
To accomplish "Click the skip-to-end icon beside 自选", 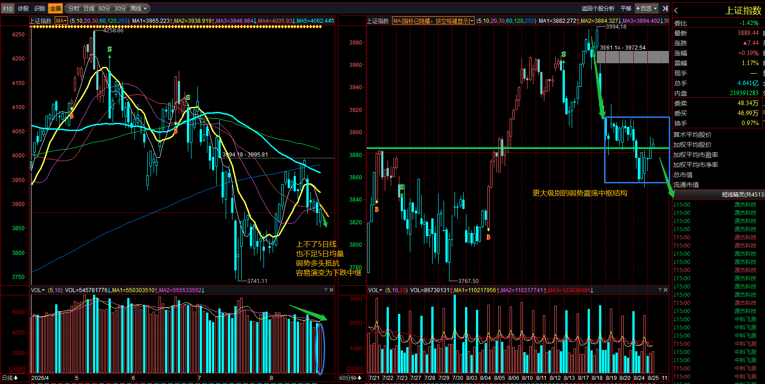I will 665,9.
